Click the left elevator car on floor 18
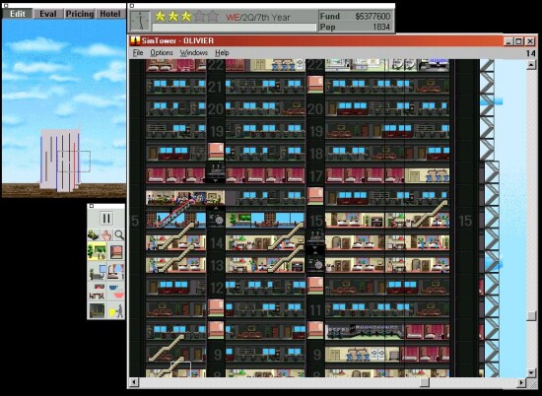The width and height of the screenshot is (542, 396). (216, 152)
